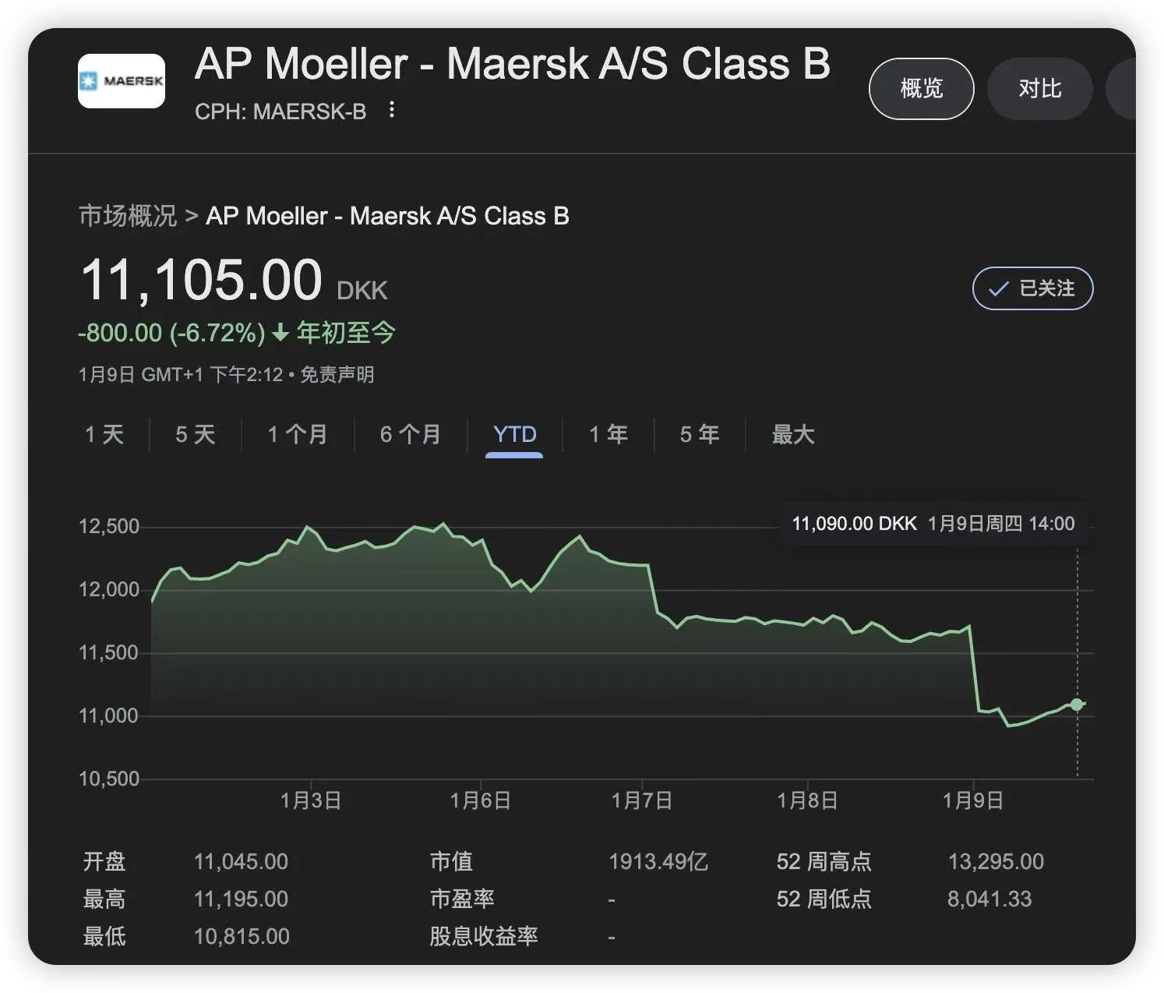Open the 对比 compare button
This screenshot has width=1164, height=993.
pos(1039,89)
